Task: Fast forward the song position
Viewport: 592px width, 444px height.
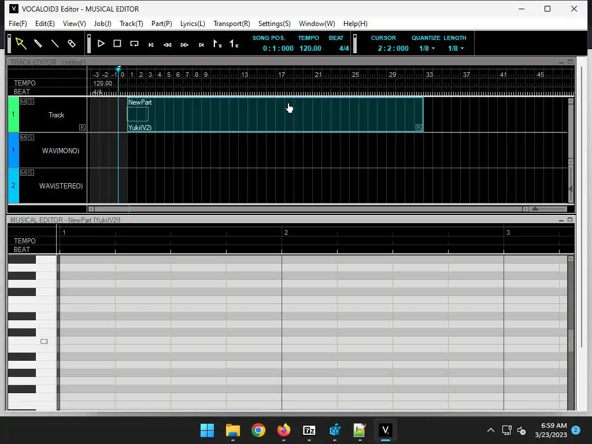Action: (184, 45)
